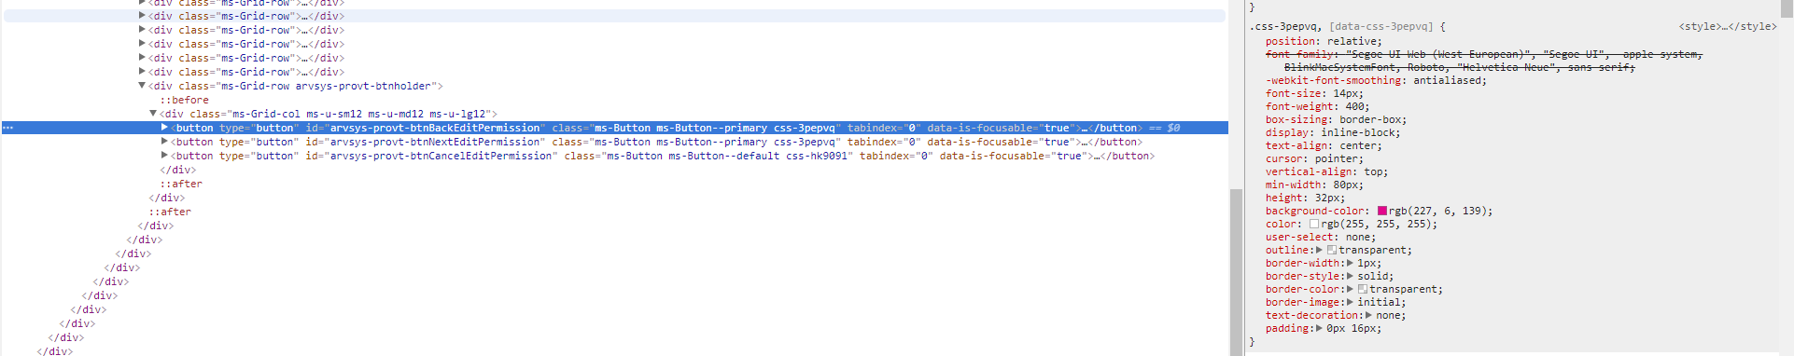Image resolution: width=1794 pixels, height=356 pixels.
Task: Expand the border-width property shorthand
Action: (1350, 263)
